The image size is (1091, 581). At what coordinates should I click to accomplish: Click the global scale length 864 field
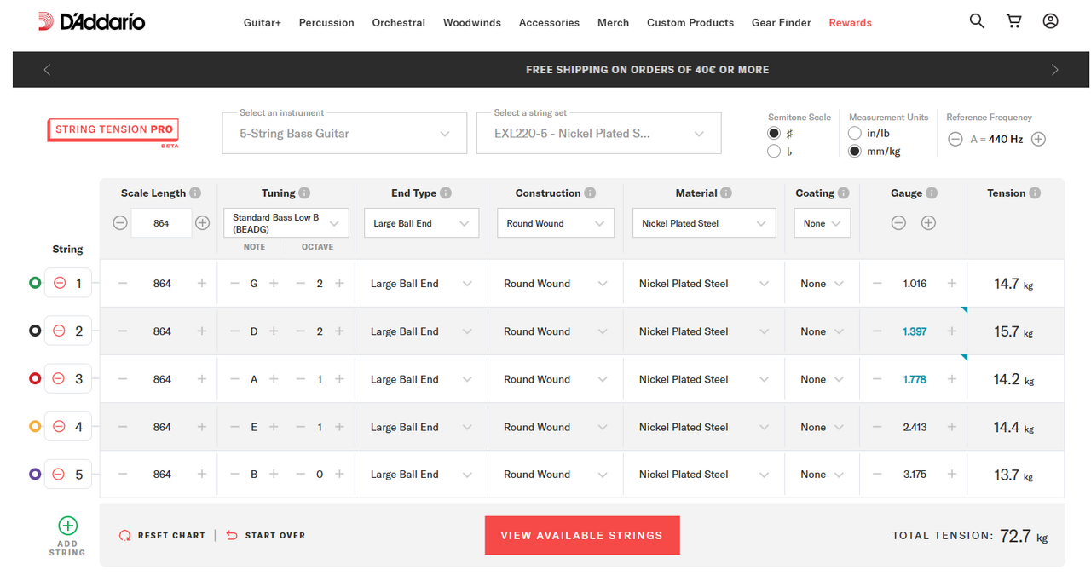(161, 223)
